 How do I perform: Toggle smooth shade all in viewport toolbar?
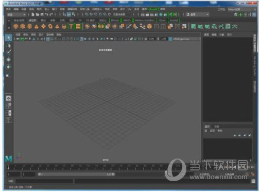coord(82,39)
